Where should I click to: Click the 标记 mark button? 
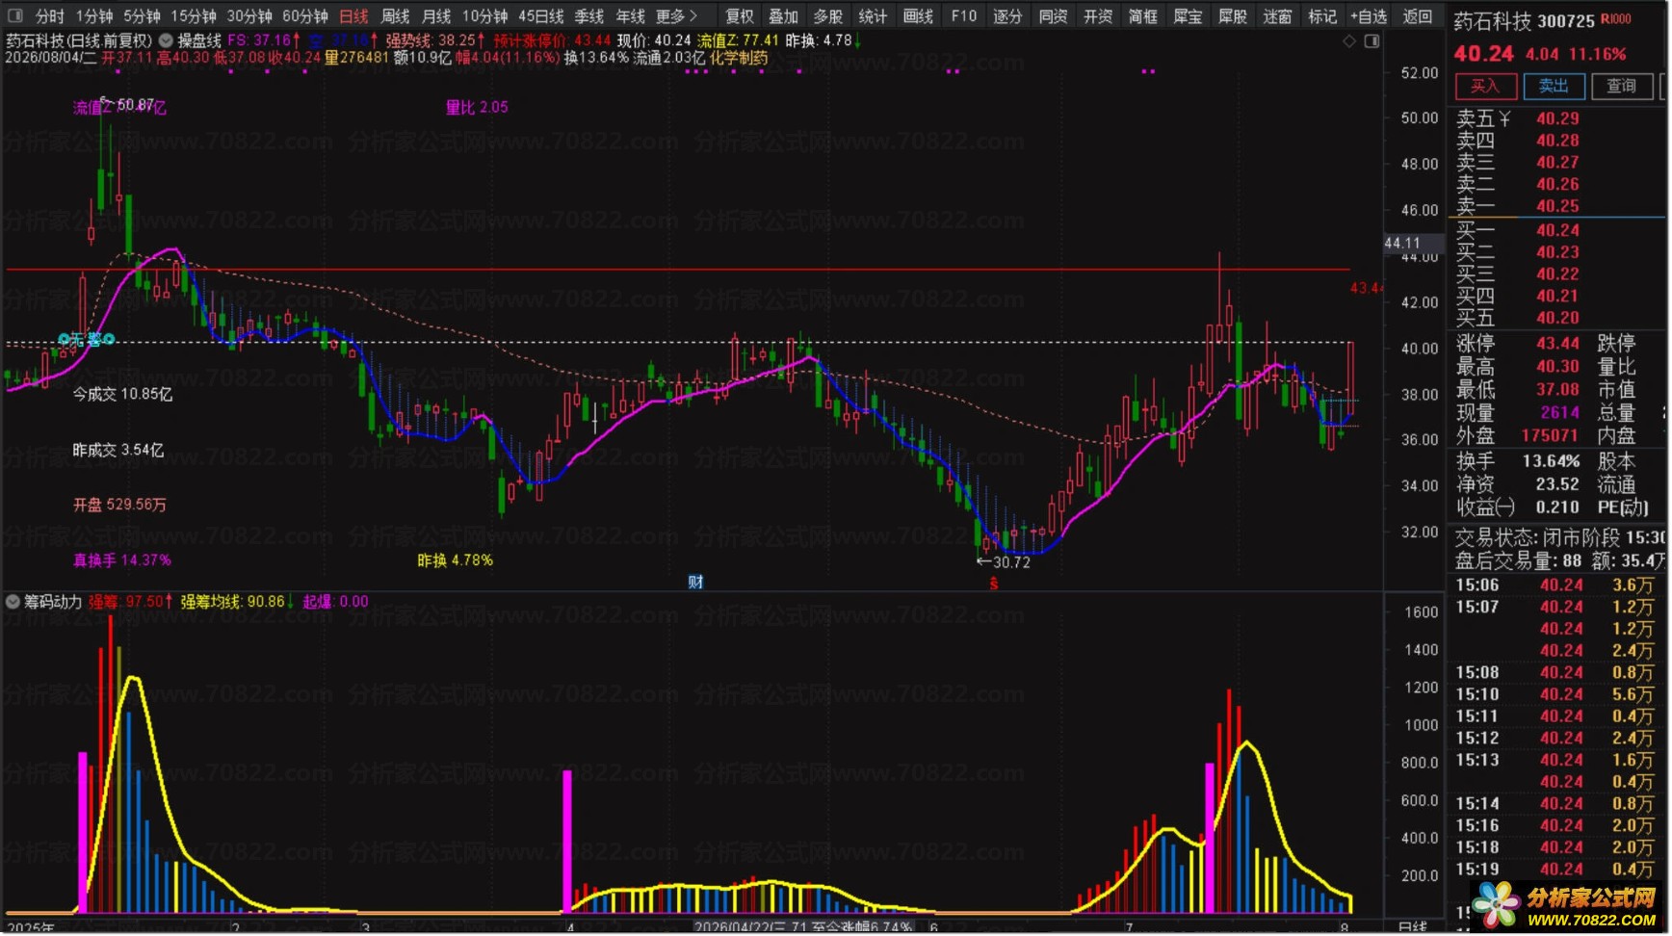(x=1321, y=16)
